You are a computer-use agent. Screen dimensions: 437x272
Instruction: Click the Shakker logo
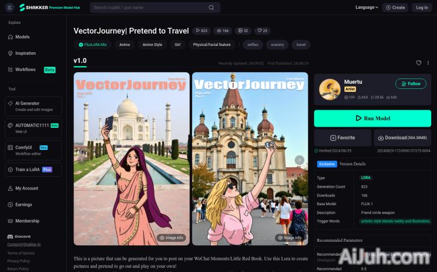pos(50,8)
